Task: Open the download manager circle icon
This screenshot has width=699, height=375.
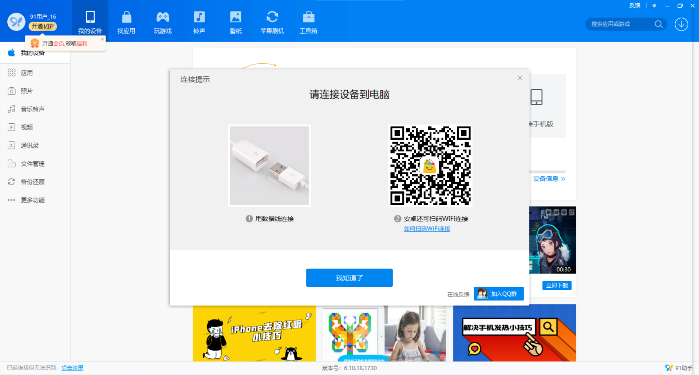Action: (681, 24)
